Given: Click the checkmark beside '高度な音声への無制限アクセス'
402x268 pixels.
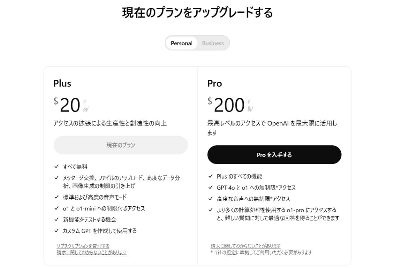Looking at the screenshot, I should (210, 198).
